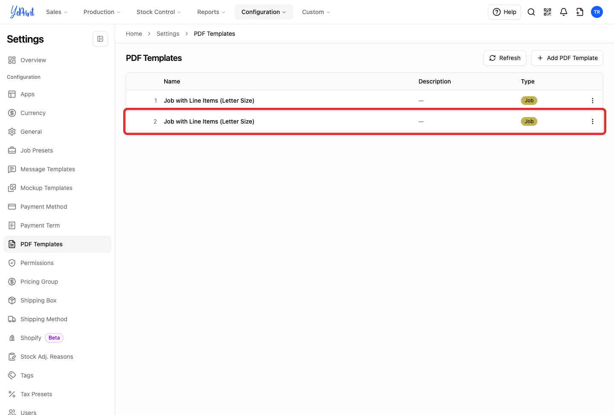Open Permissions settings
614x415 pixels.
point(57,263)
